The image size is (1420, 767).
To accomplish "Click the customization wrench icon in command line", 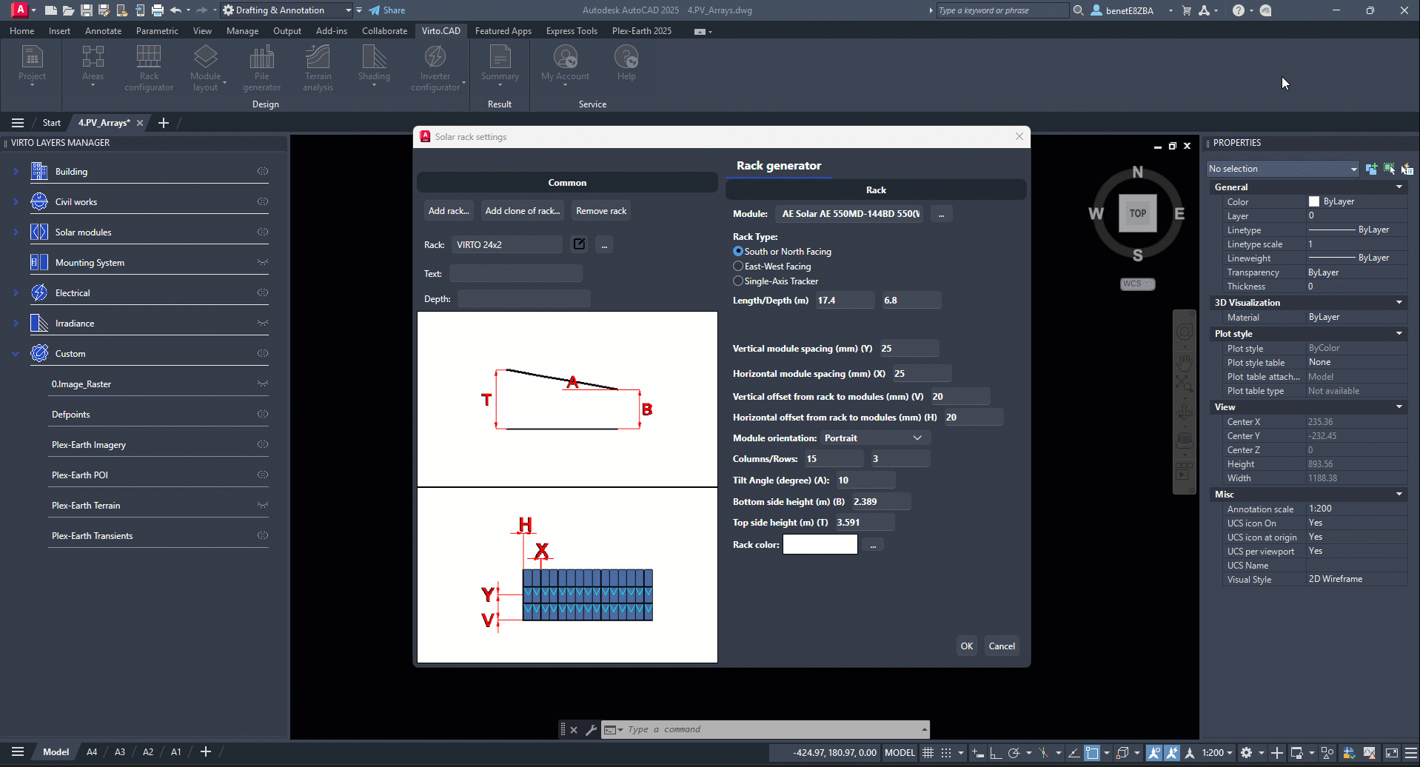I will click(x=591, y=730).
